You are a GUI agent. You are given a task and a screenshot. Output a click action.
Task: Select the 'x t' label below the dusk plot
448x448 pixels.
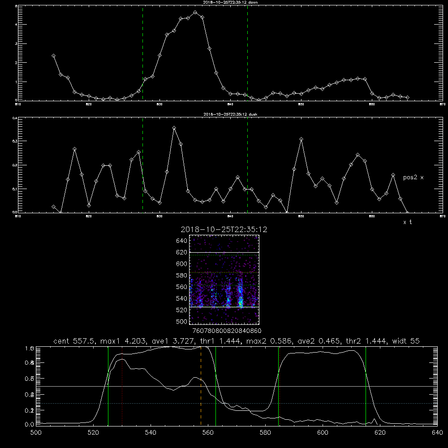(x=407, y=222)
